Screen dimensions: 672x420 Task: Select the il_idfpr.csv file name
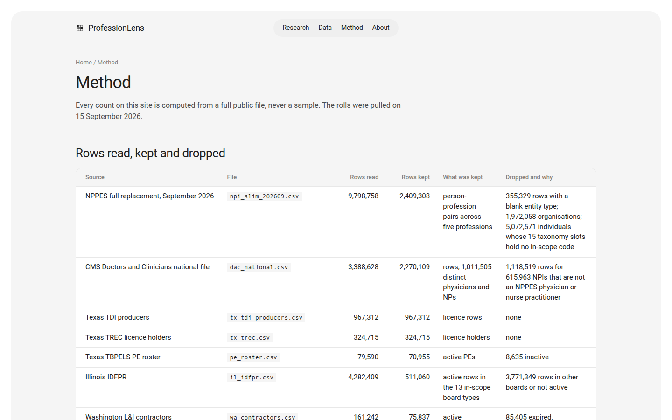coord(252,378)
